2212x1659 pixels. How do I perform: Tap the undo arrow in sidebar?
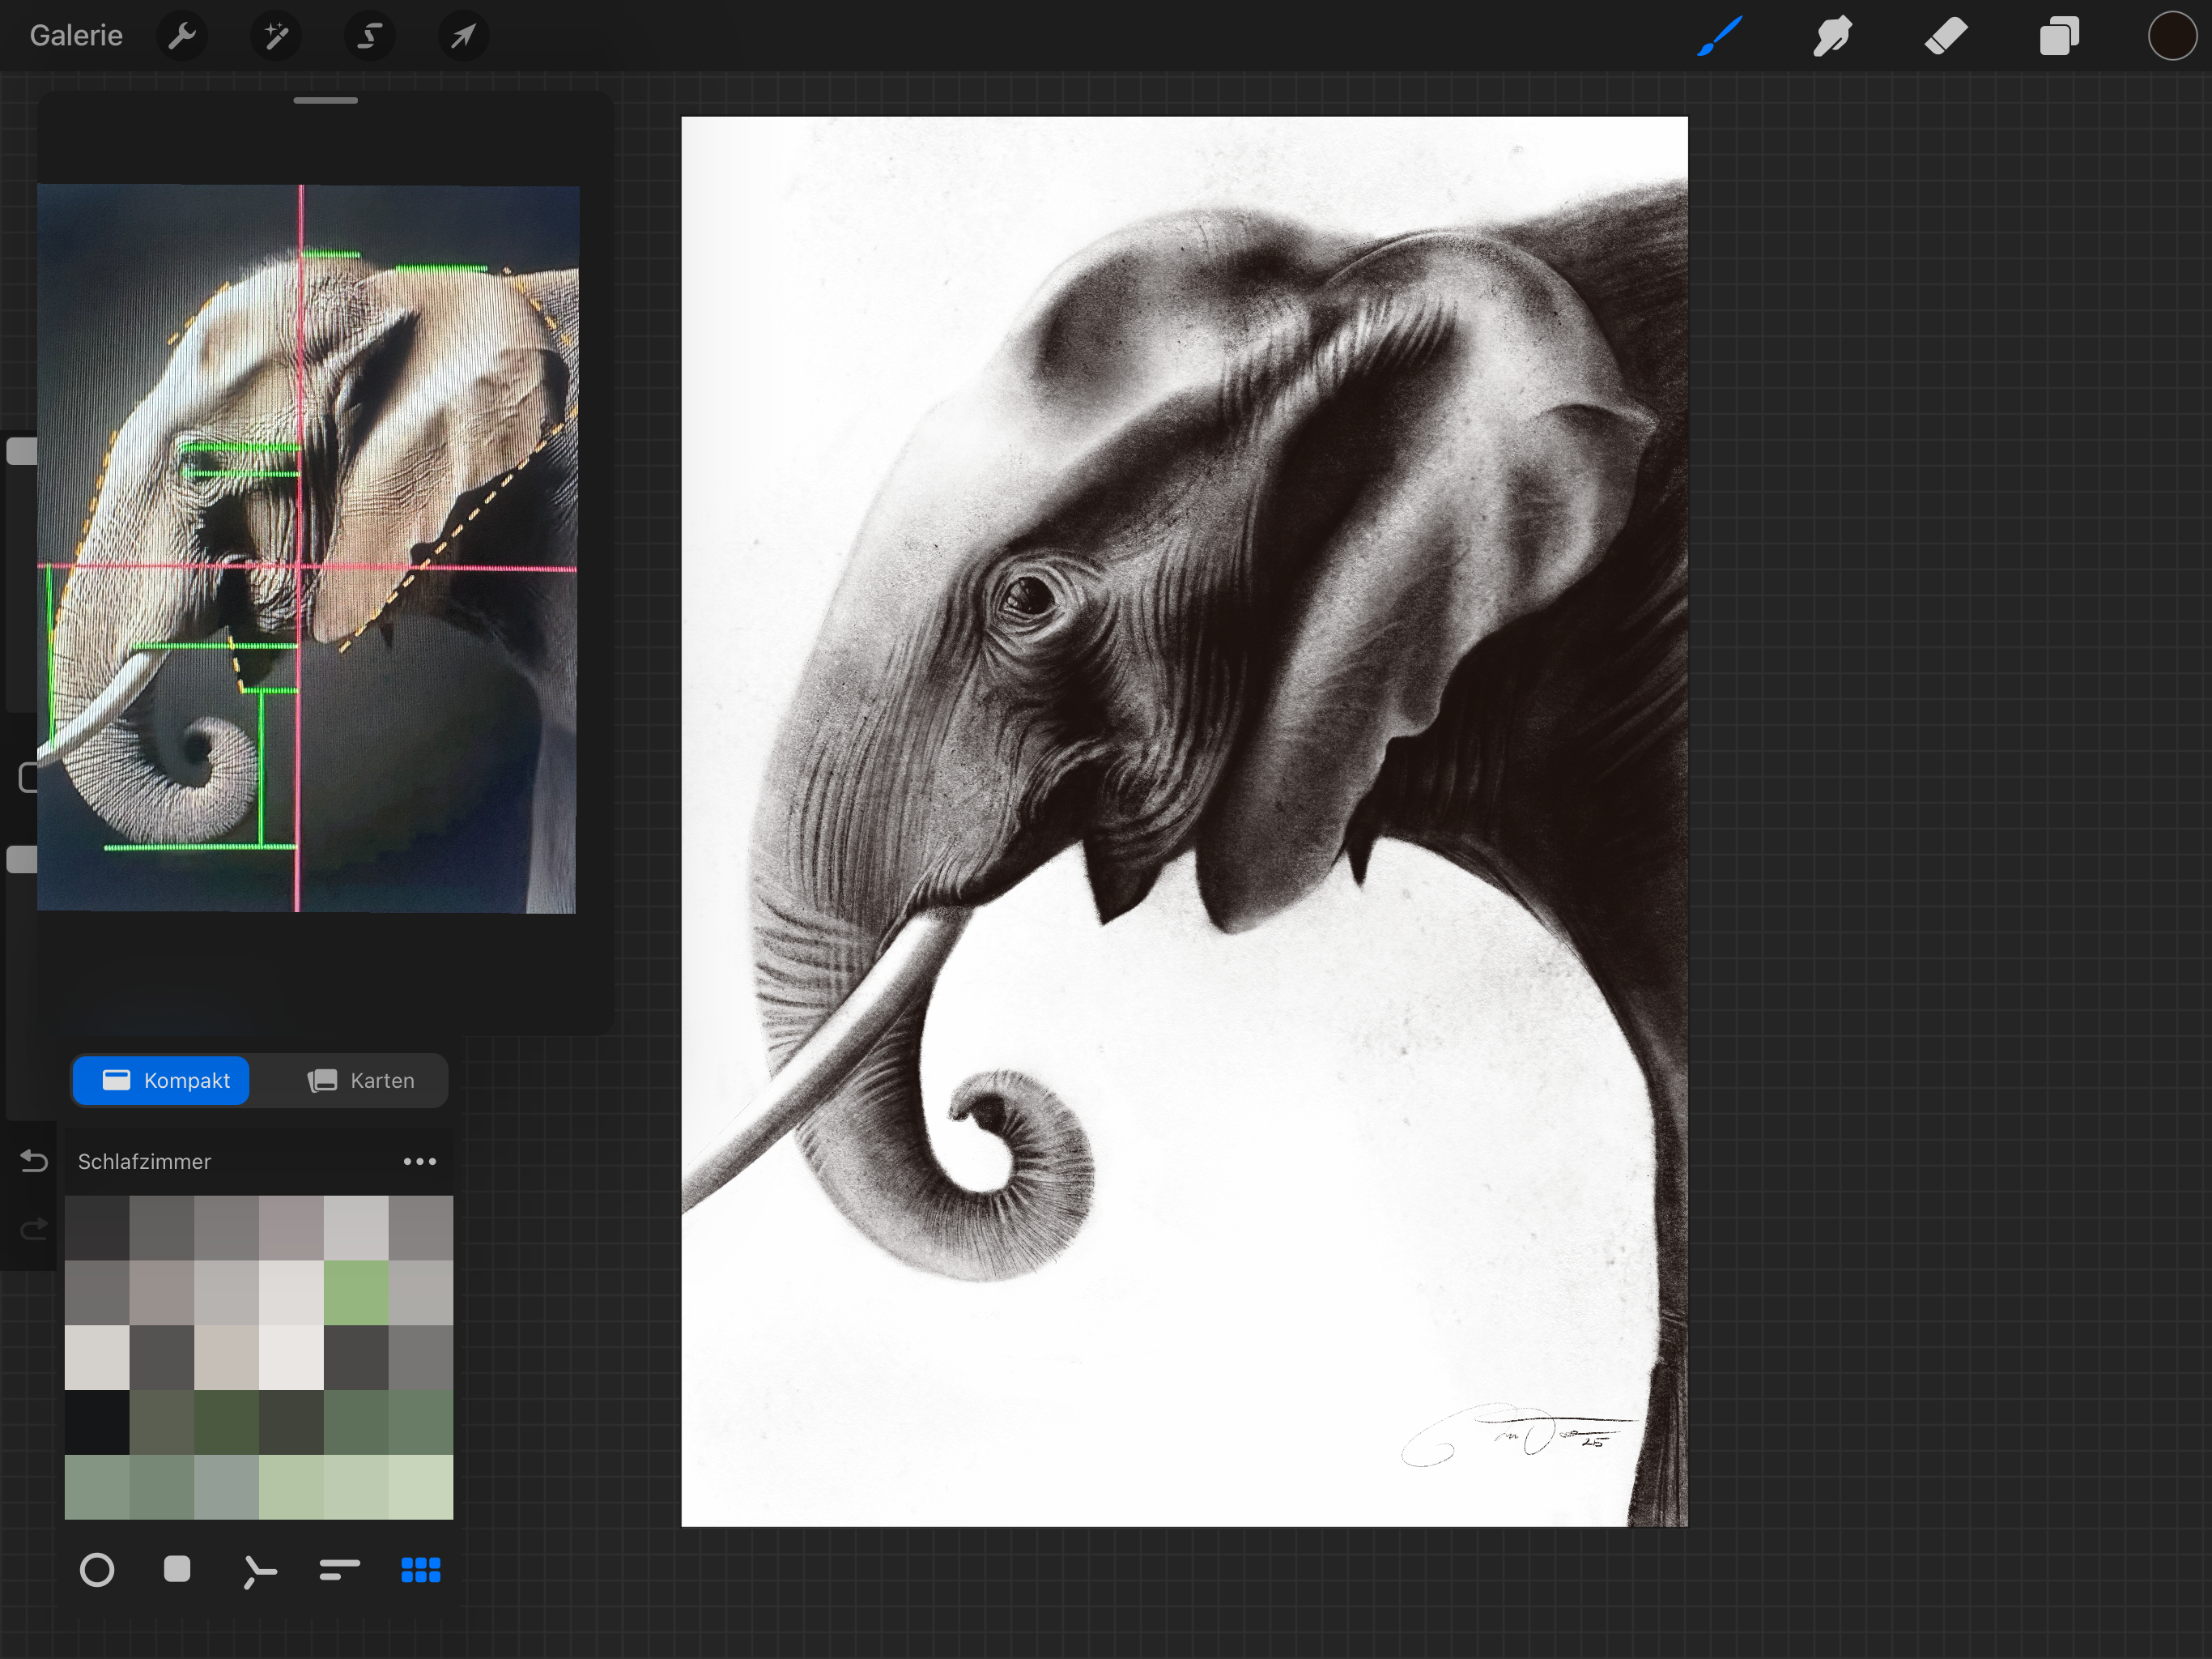pos(34,1161)
